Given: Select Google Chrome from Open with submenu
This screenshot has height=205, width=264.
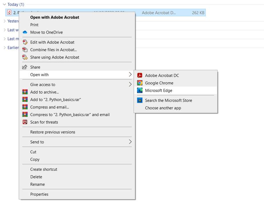Looking at the screenshot, I should point(159,83).
